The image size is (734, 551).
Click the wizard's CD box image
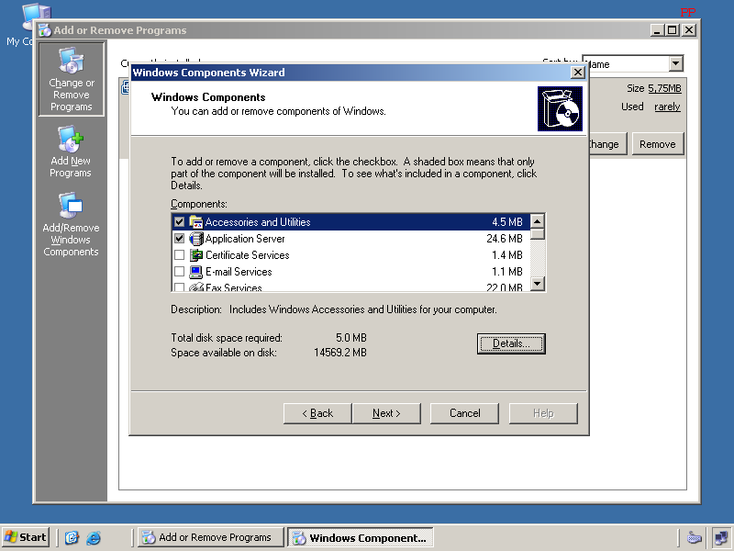pos(560,108)
